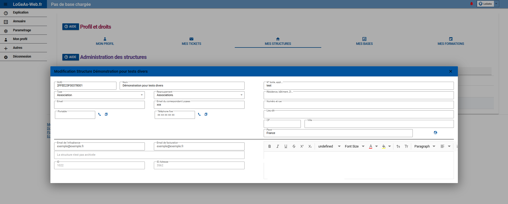
Task: Toggle strikethrough text formatting
Action: pos(294,146)
